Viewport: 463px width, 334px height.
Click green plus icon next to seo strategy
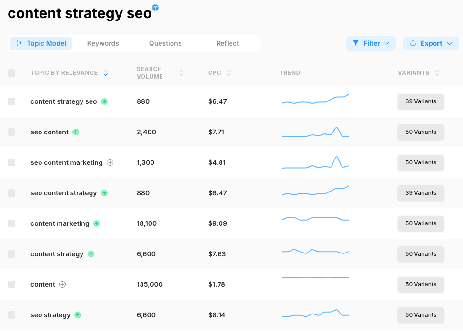point(78,315)
